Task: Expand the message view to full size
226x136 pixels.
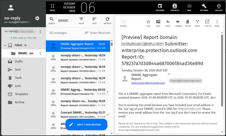Action: [x=123, y=23]
